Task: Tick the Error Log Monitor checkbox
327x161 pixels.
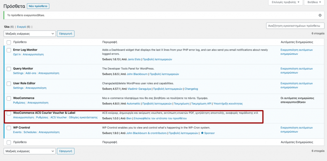Action: (9, 50)
